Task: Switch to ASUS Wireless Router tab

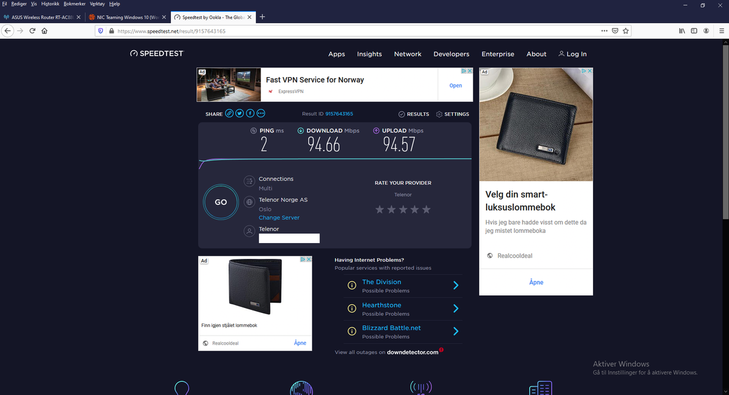Action: 41,17
